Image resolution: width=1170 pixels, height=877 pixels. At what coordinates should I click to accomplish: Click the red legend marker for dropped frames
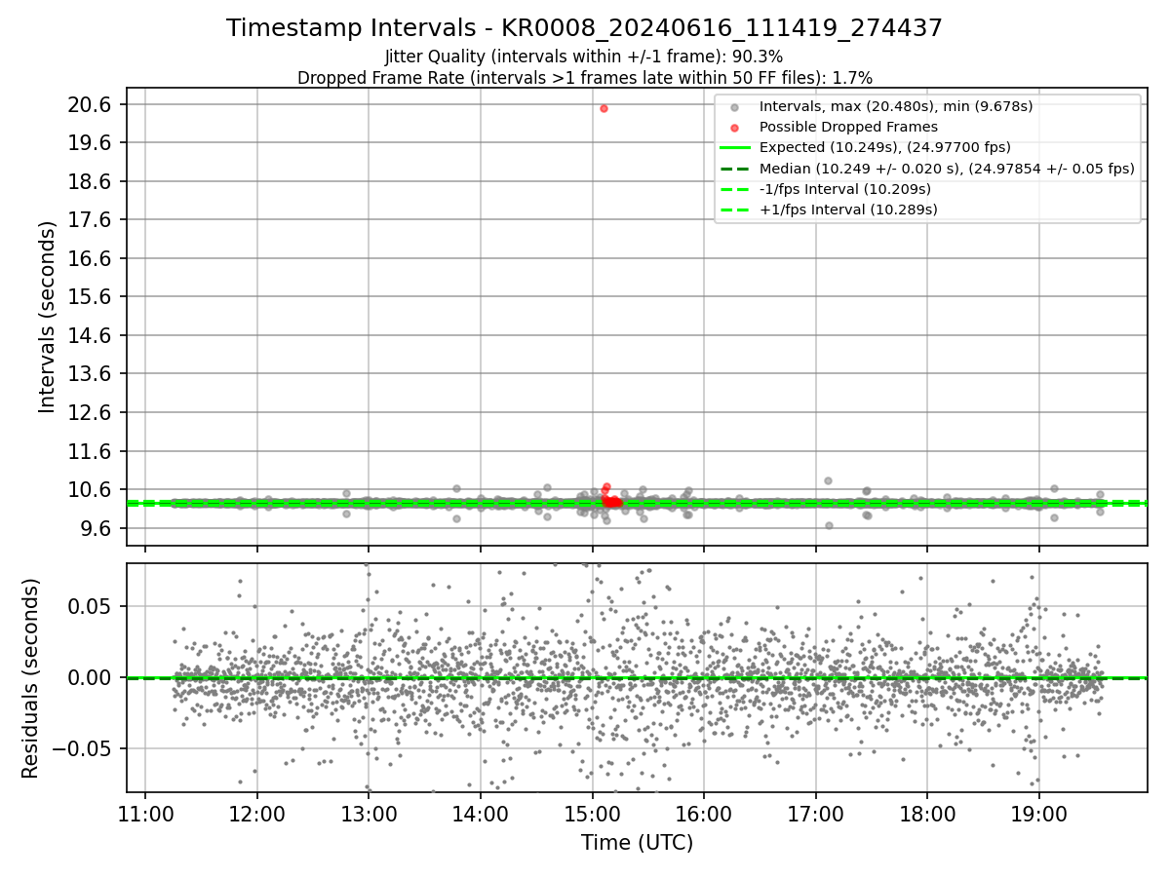point(734,127)
